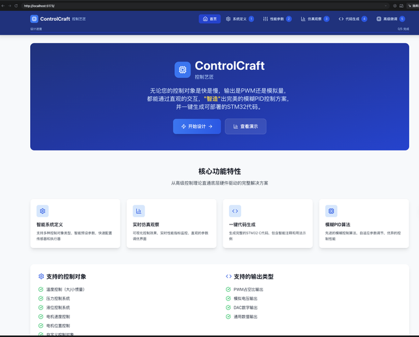Image resolution: width=419 pixels, height=337 pixels.
Task: Click the code icon beside 支持的输出类型
Action: point(228,276)
